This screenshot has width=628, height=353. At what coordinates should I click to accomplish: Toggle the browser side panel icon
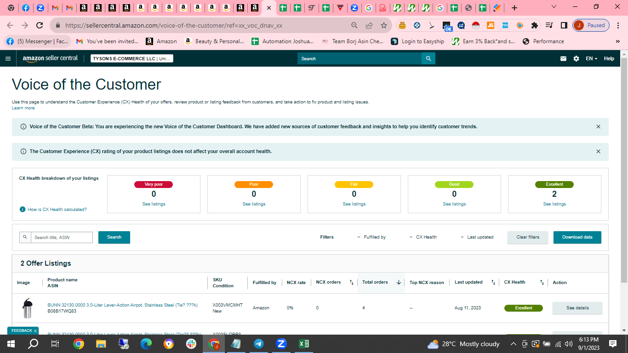coord(564,25)
